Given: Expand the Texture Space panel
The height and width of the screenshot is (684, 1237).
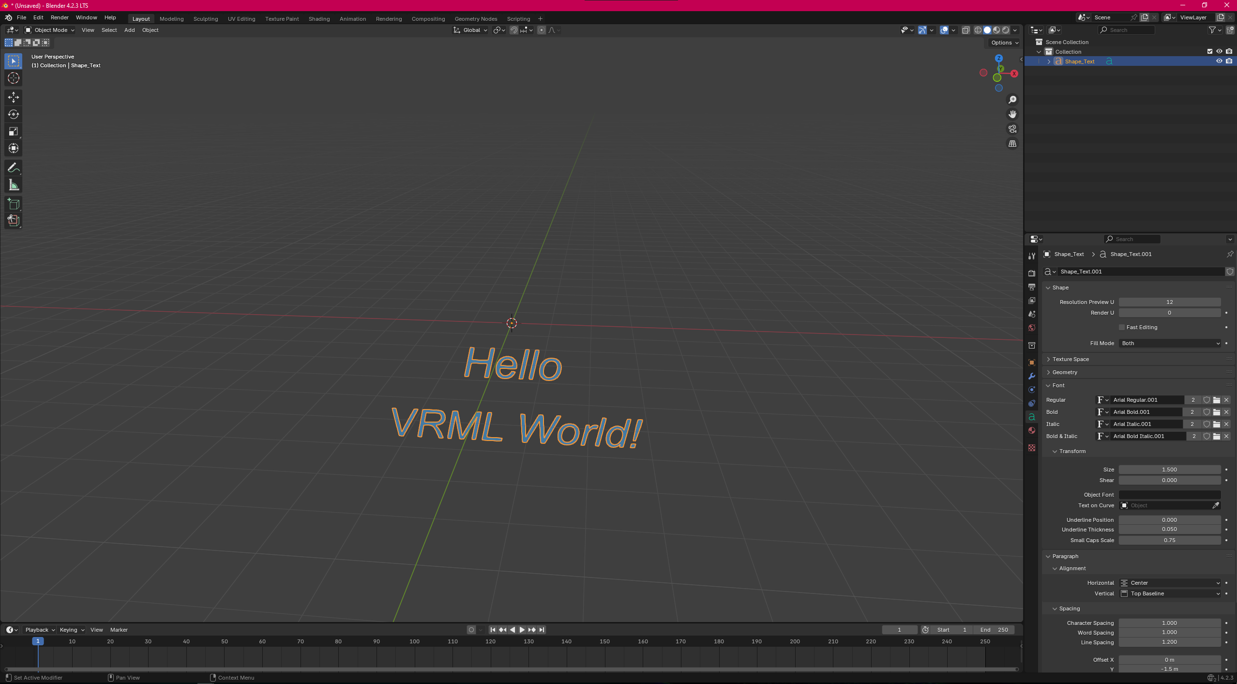Looking at the screenshot, I should [x=1070, y=359].
